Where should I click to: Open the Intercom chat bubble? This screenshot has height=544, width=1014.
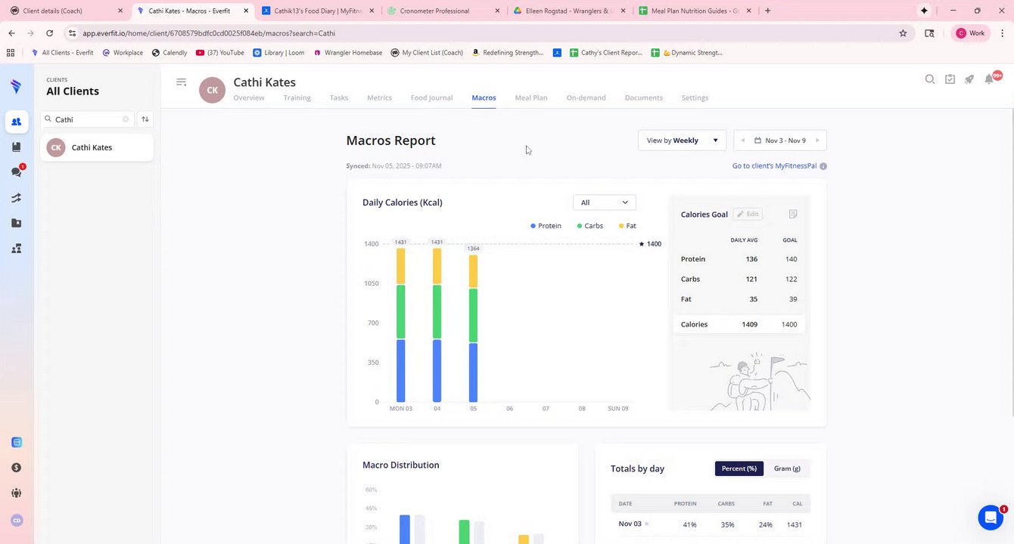(991, 518)
